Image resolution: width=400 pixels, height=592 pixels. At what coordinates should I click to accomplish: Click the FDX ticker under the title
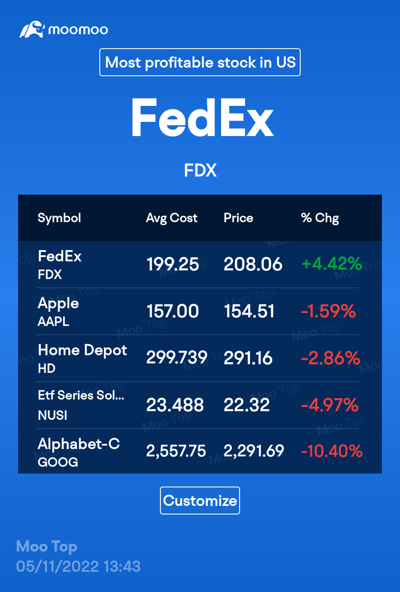click(x=200, y=170)
